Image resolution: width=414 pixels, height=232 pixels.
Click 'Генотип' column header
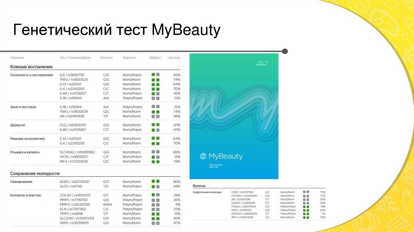click(106, 57)
